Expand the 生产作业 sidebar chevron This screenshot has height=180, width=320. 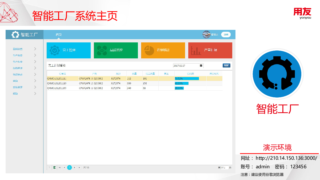(x=35, y=62)
